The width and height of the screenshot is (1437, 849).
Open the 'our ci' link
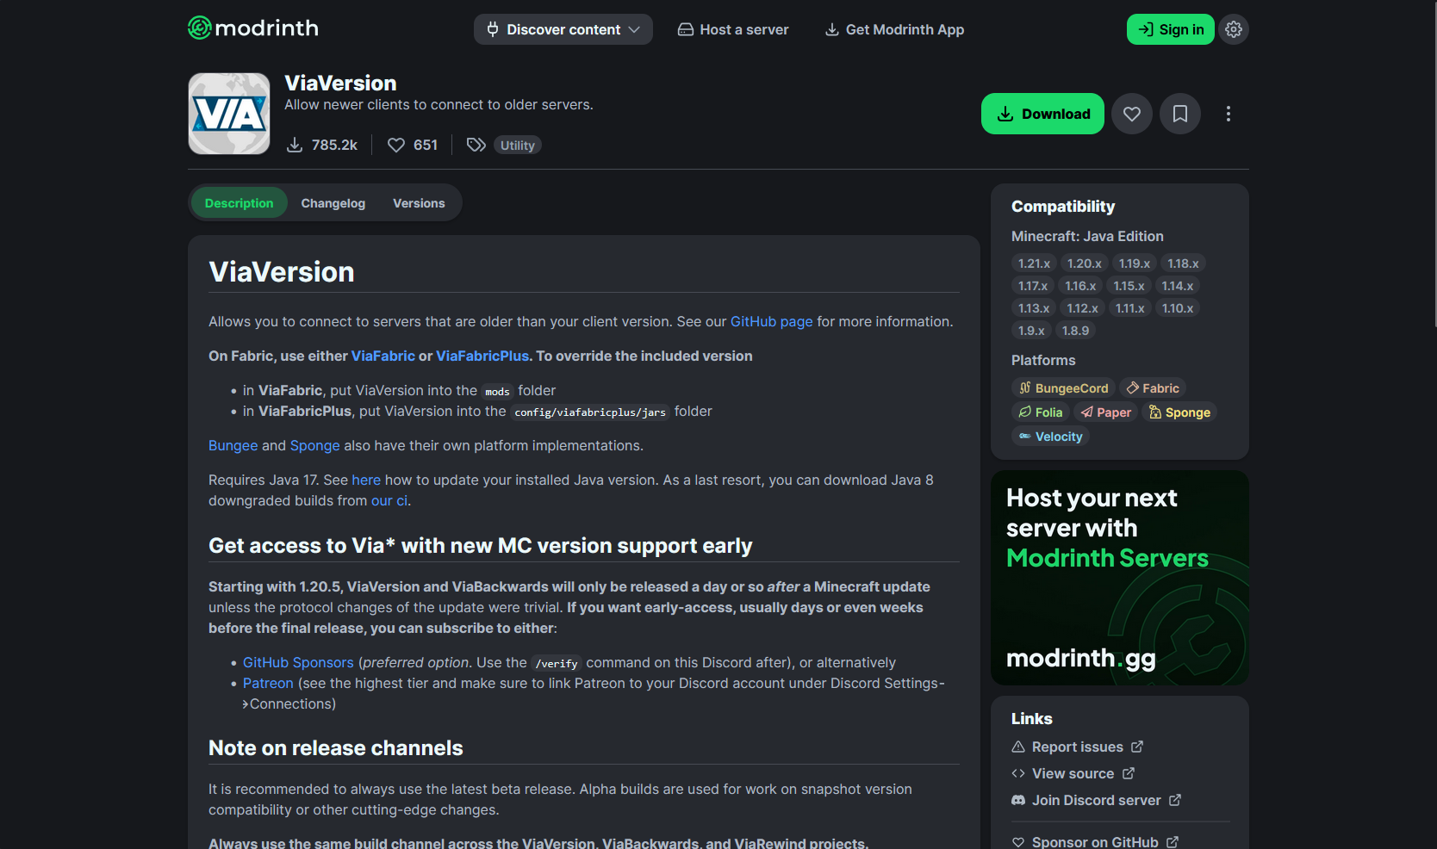click(389, 500)
